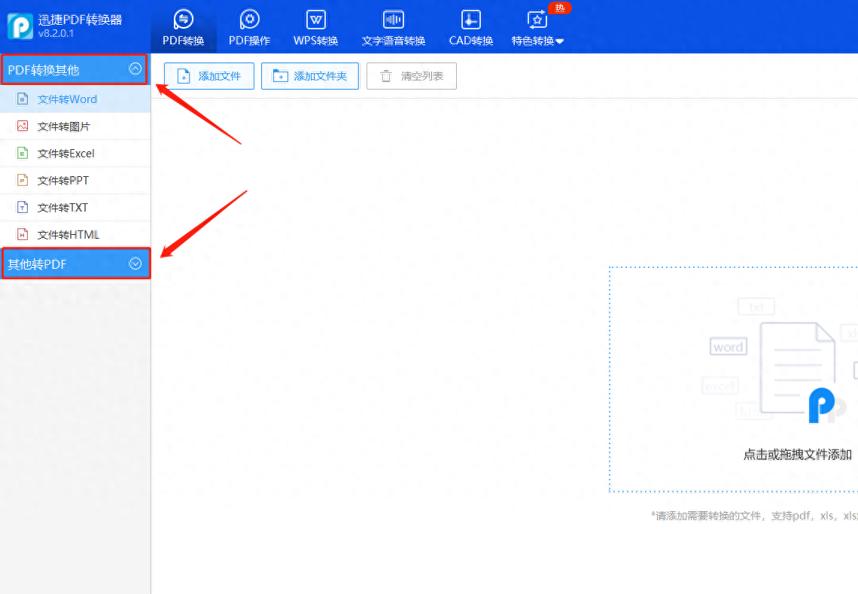The image size is (858, 594).
Task: Click the WPS转换 W icon
Action: [316, 20]
